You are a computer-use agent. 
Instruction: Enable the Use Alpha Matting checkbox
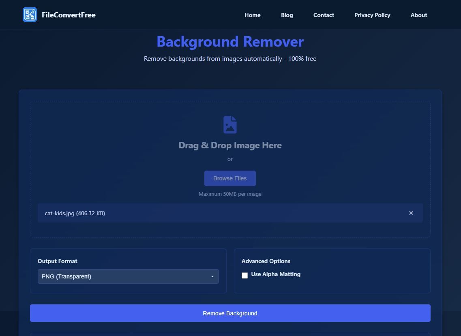point(244,275)
